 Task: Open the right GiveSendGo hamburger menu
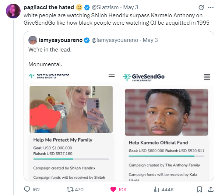pyautogui.click(x=207, y=77)
